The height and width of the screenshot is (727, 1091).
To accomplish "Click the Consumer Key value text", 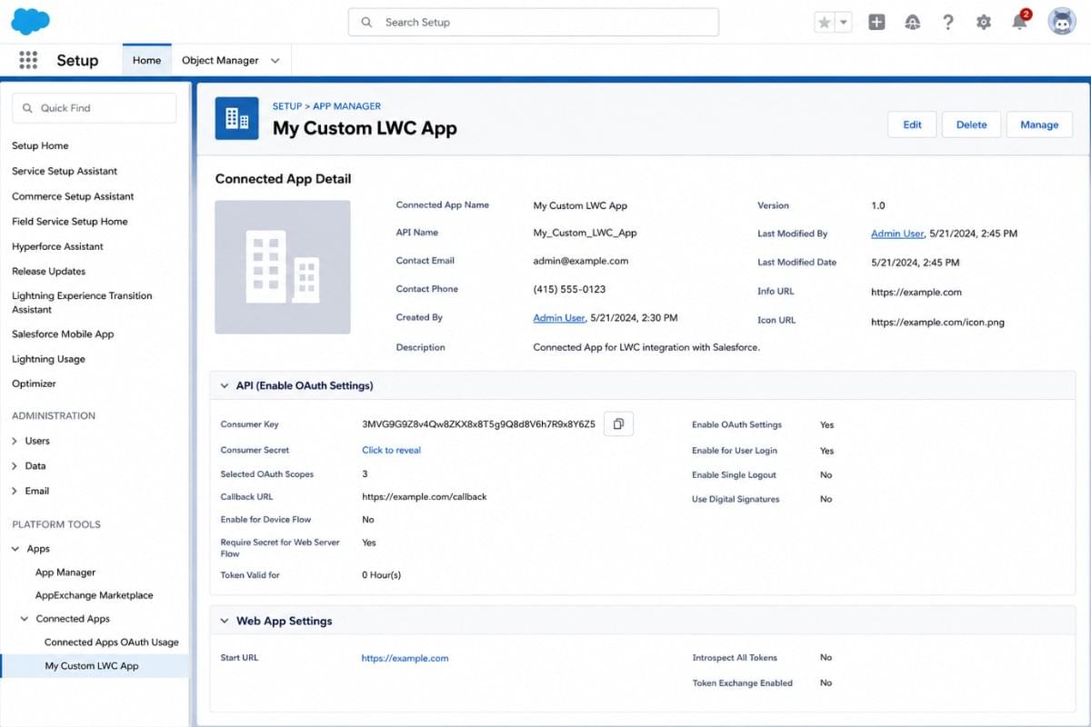I will click(x=478, y=424).
